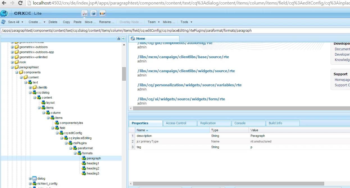Click the refresh icon beside Save All
The image size is (350, 188).
coord(3,22)
